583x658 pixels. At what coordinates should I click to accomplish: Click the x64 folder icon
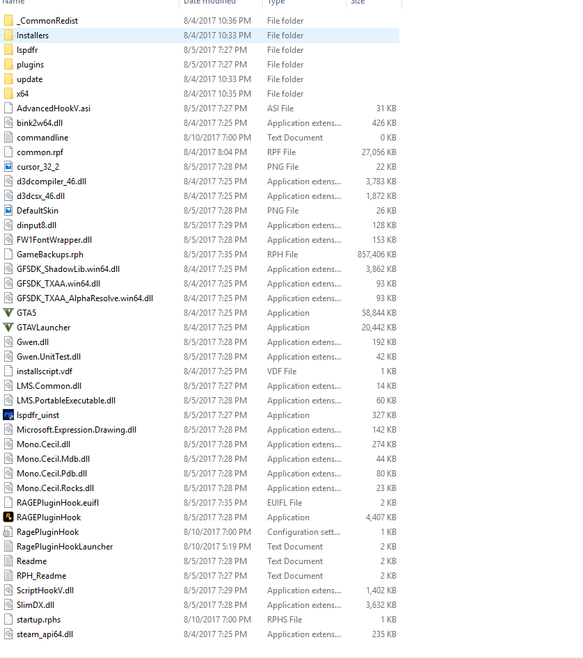(x=8, y=94)
